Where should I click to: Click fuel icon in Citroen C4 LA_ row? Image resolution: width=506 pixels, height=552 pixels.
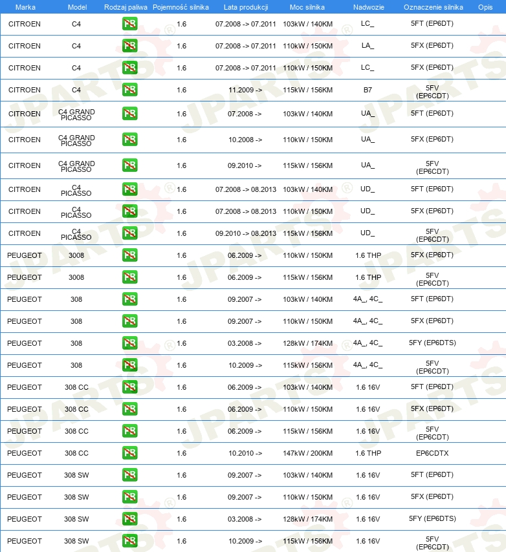coord(129,46)
